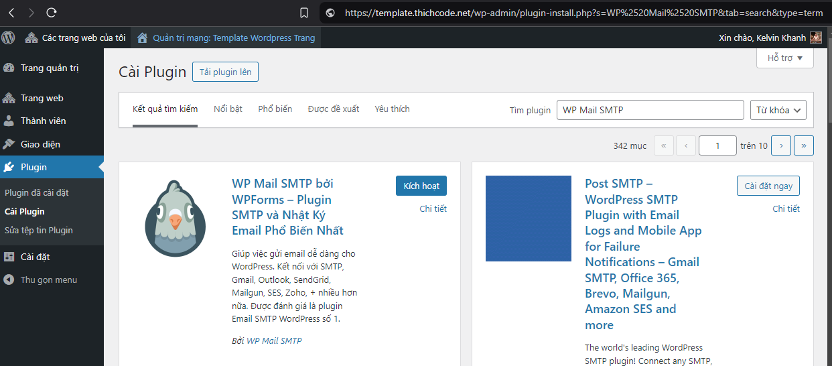Click the home icon for Quản trị mạng

click(142, 38)
